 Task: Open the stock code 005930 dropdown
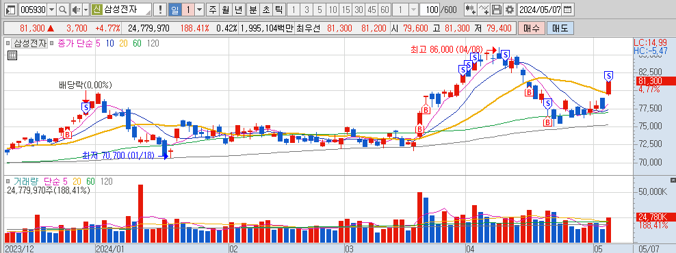click(x=52, y=10)
